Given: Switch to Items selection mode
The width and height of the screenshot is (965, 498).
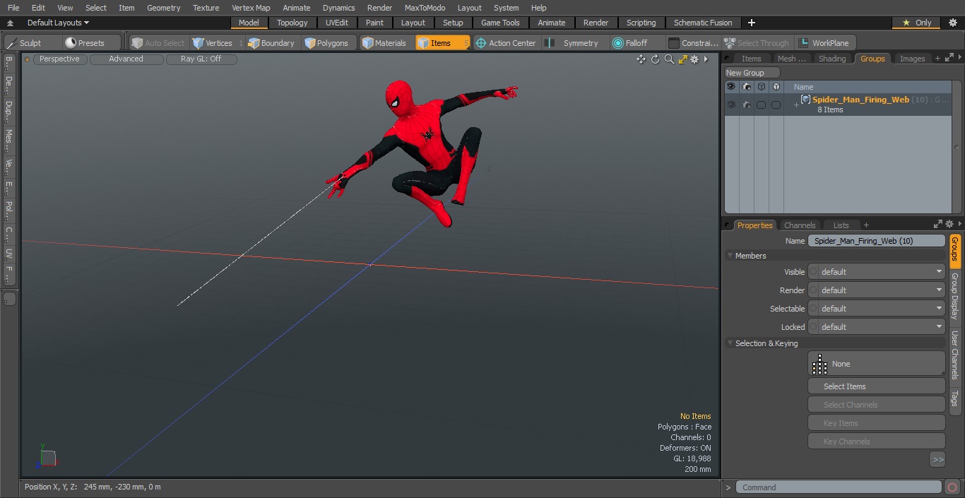Looking at the screenshot, I should point(443,43).
